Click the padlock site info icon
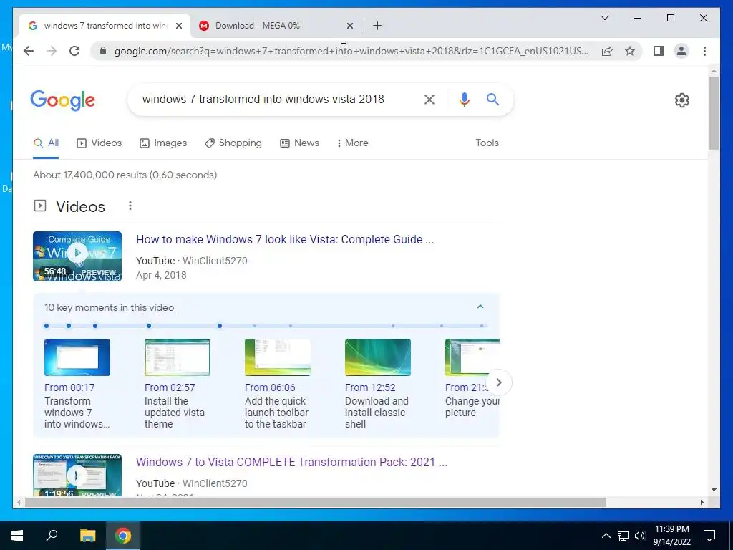733x550 pixels. 103,51
